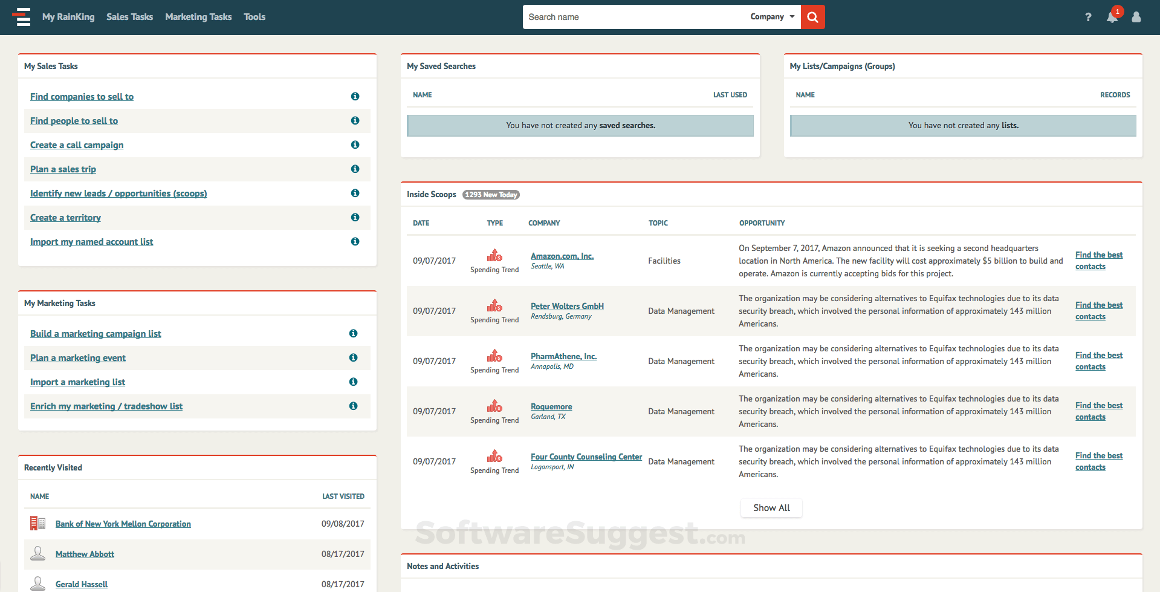Click Find the best contacts for Roquemore
The image size is (1160, 592).
[x=1098, y=411]
